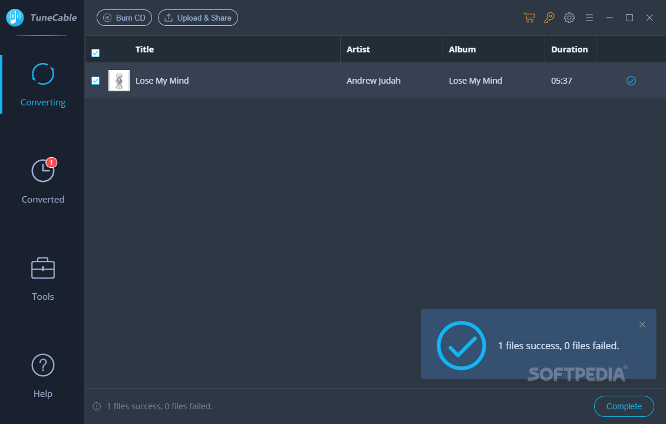Viewport: 666px width, 424px height.
Task: Click the completed checkmark status icon in row
Action: (631, 81)
